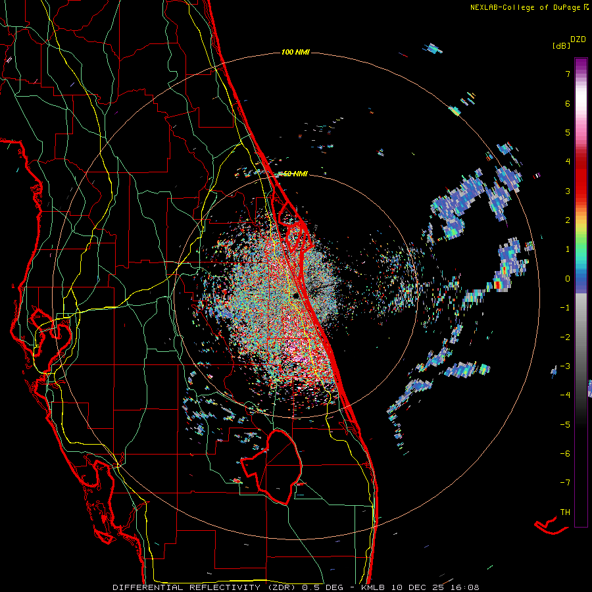Click the NEXLAB-College of DuPage watermark text
592x592 pixels.
coord(529,7)
